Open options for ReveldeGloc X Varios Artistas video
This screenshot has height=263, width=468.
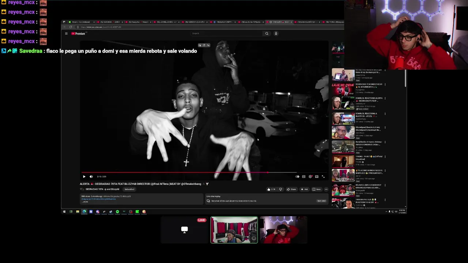click(385, 142)
